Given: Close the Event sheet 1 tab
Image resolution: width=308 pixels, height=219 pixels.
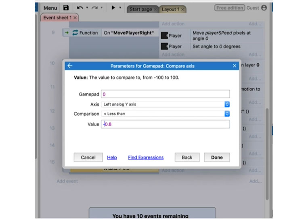Looking at the screenshot, I should coord(75,18).
